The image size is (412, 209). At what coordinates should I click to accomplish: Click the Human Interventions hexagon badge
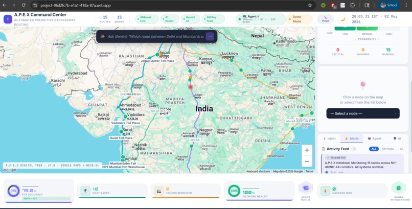pos(399,188)
